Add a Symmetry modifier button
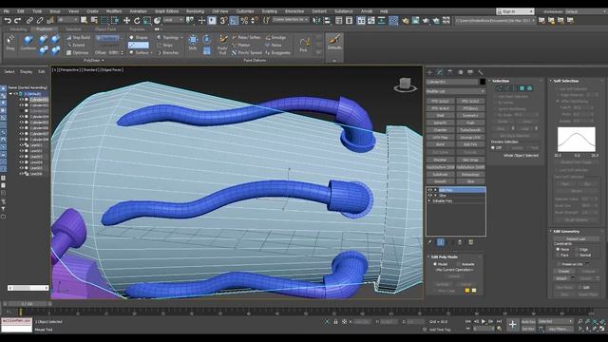 tap(470, 116)
